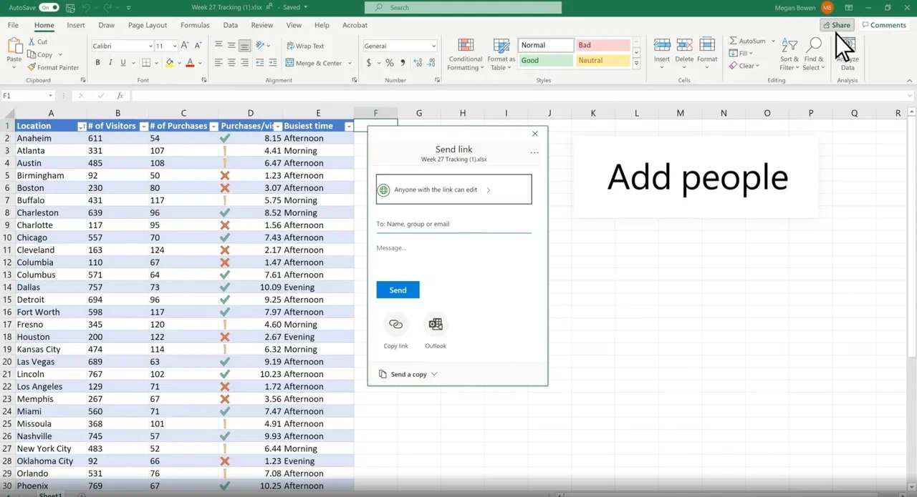The image size is (917, 497).
Task: Select the Format Painter tool
Action: (x=53, y=67)
